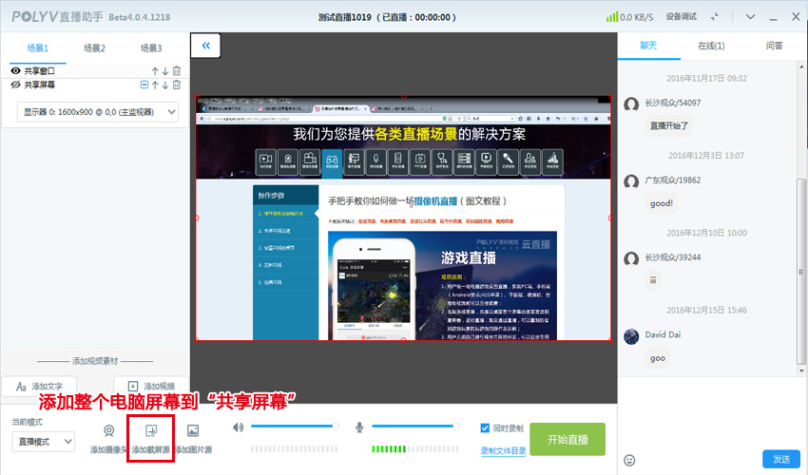Open the 显示器 0: 1600x900 monitor dropdown

click(99, 112)
